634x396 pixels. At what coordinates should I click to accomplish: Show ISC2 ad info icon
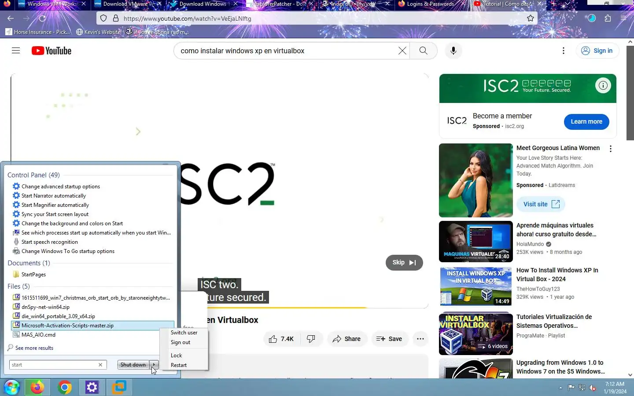pos(603,85)
